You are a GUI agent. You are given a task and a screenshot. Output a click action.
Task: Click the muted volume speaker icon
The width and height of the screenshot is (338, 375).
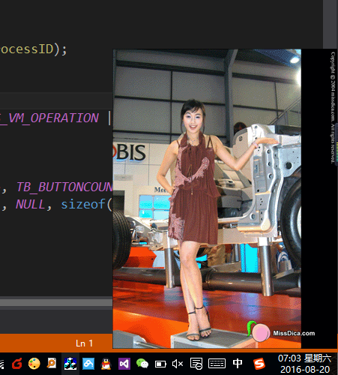pyautogui.click(x=178, y=364)
